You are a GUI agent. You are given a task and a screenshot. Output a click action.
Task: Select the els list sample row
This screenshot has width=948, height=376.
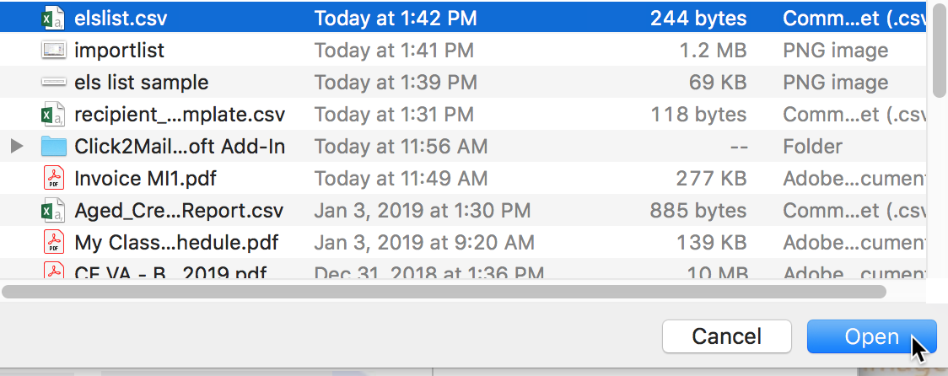(x=463, y=83)
